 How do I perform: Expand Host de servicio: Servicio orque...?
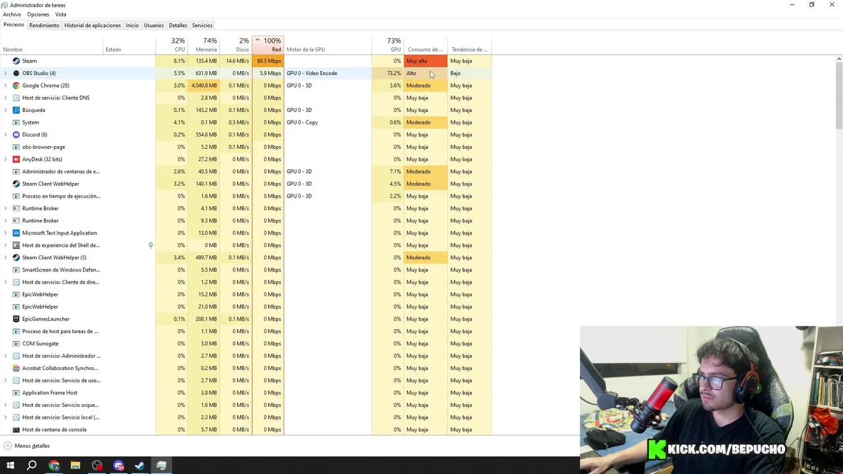click(6, 405)
